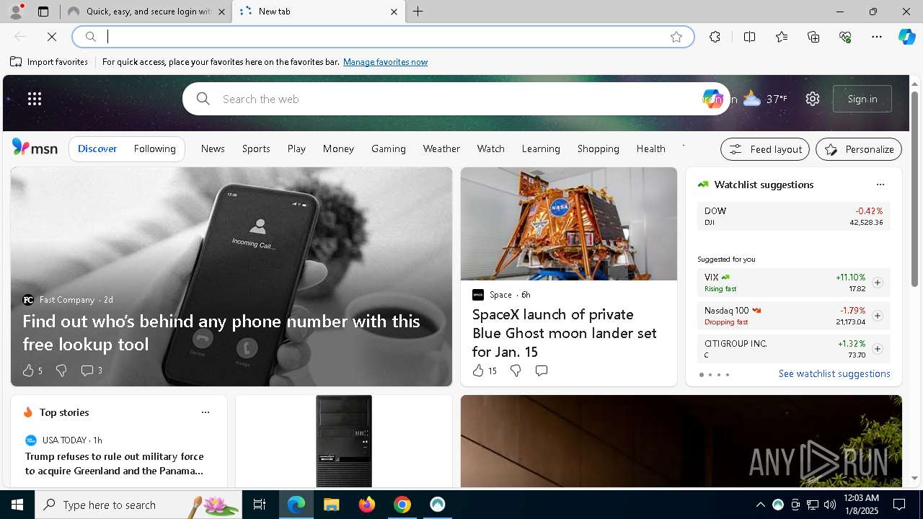Viewport: 923px width, 519px height.
Task: Close the New tab tab
Action: (x=394, y=12)
